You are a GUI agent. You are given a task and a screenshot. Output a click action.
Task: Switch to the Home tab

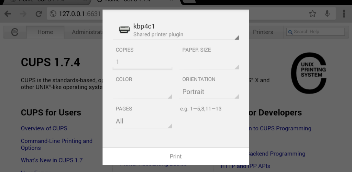45,32
